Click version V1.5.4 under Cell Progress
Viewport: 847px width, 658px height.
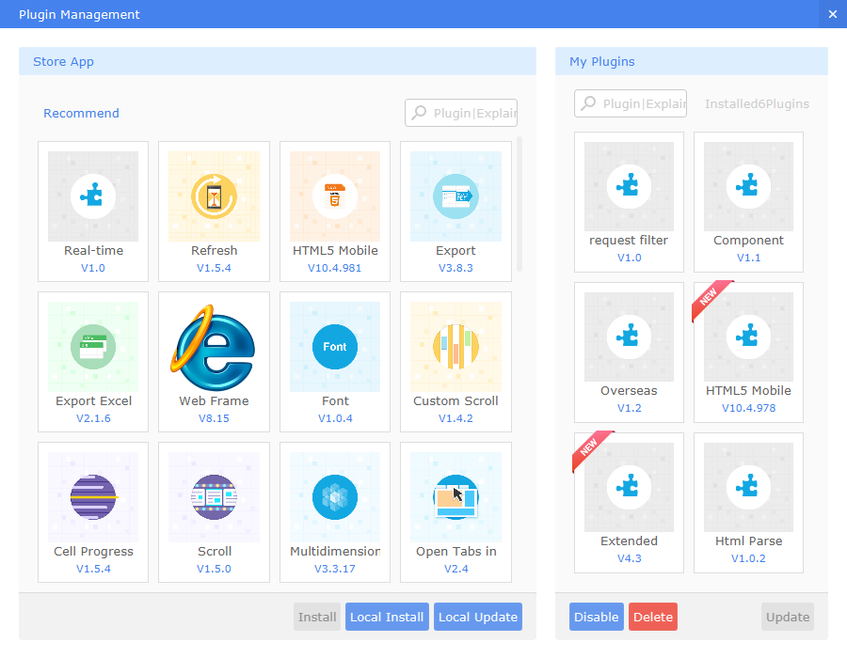(x=93, y=569)
